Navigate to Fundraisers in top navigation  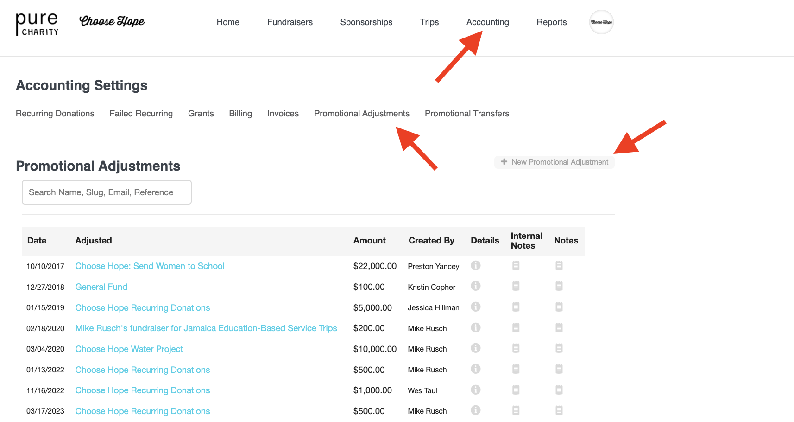click(x=290, y=22)
